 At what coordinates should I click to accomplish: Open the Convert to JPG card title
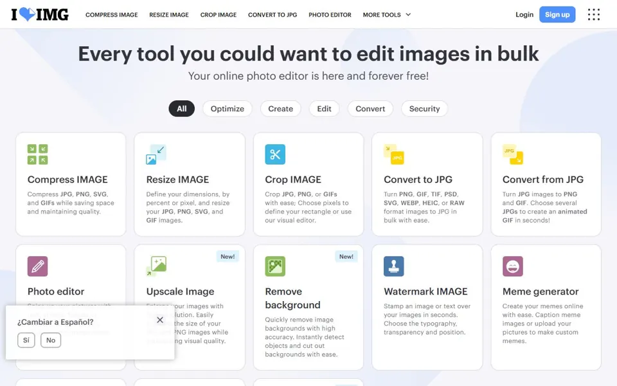[x=418, y=179]
